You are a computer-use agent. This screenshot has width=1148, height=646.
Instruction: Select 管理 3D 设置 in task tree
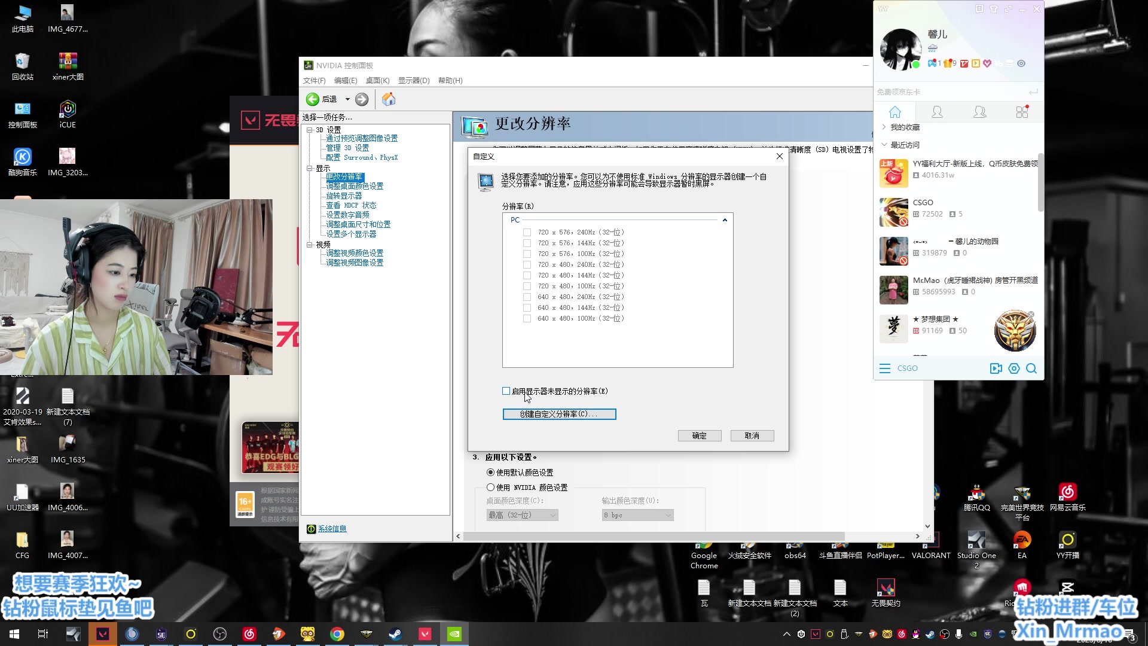(347, 148)
